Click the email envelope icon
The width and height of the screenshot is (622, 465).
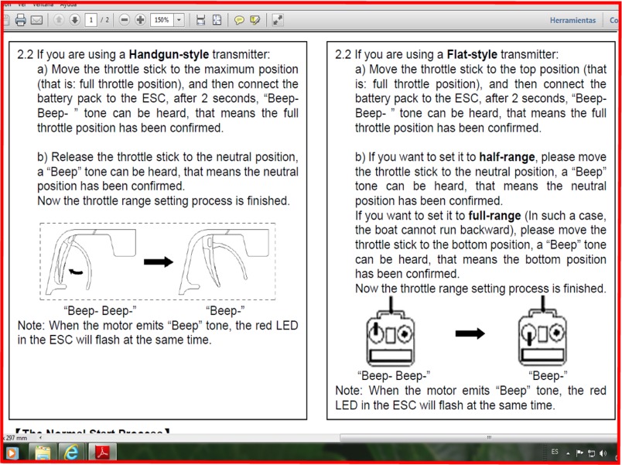[36, 20]
